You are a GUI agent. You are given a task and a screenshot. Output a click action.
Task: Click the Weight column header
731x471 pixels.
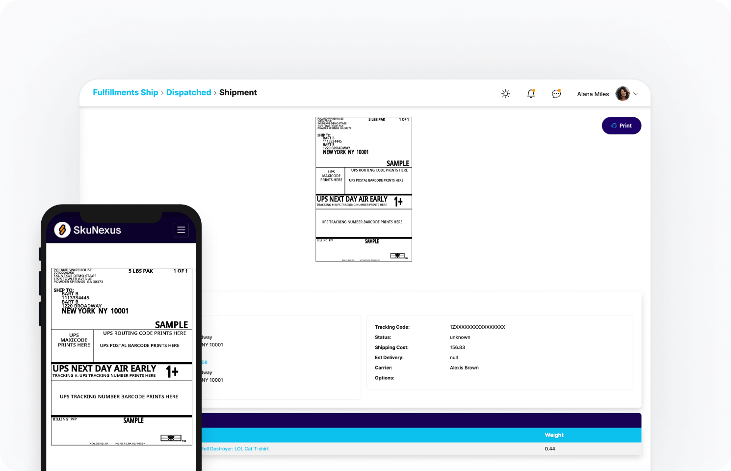[x=554, y=435]
